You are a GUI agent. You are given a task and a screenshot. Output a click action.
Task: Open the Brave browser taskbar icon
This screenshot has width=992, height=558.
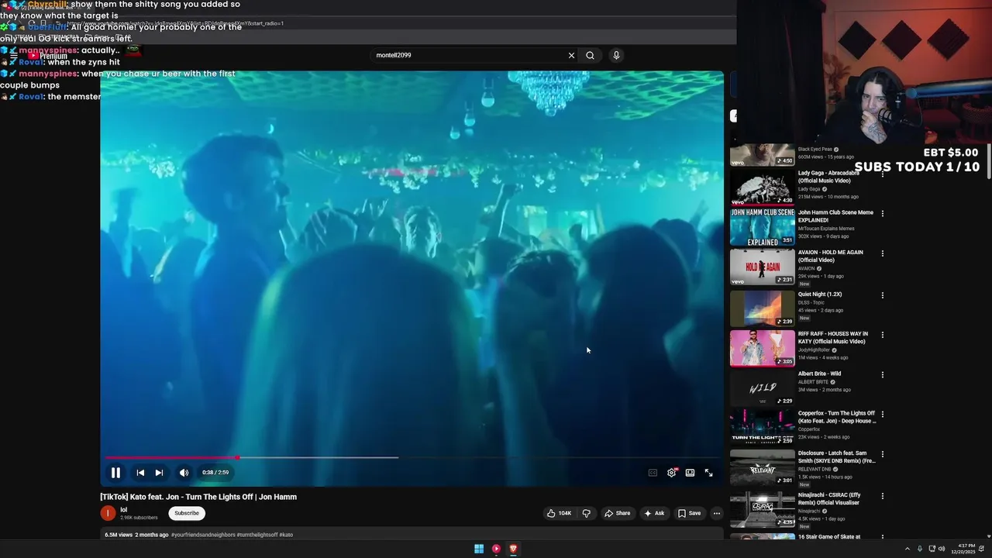(513, 549)
